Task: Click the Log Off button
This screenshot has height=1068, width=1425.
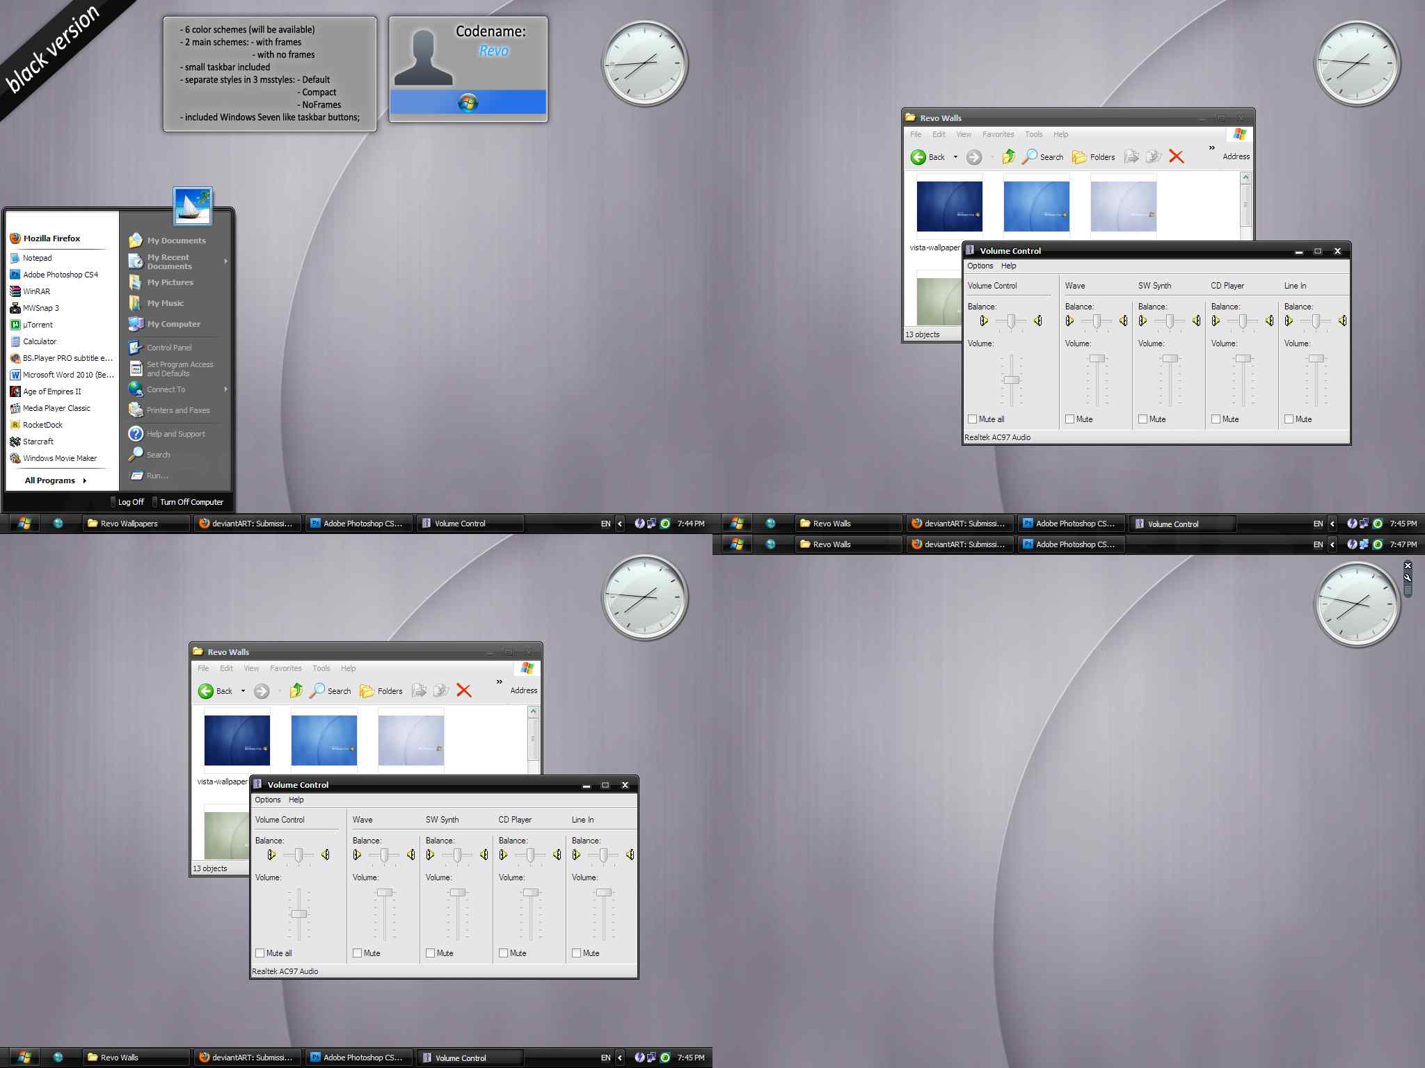Action: coord(127,502)
